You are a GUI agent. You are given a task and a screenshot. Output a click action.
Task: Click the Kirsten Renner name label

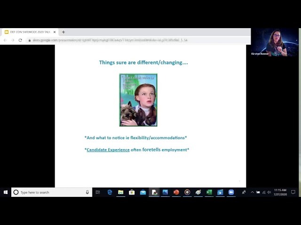(x=260, y=54)
